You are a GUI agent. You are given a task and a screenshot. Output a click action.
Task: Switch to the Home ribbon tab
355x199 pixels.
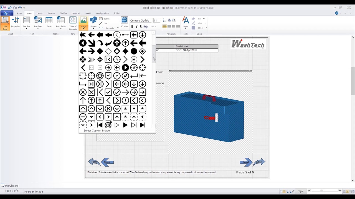click(19, 13)
